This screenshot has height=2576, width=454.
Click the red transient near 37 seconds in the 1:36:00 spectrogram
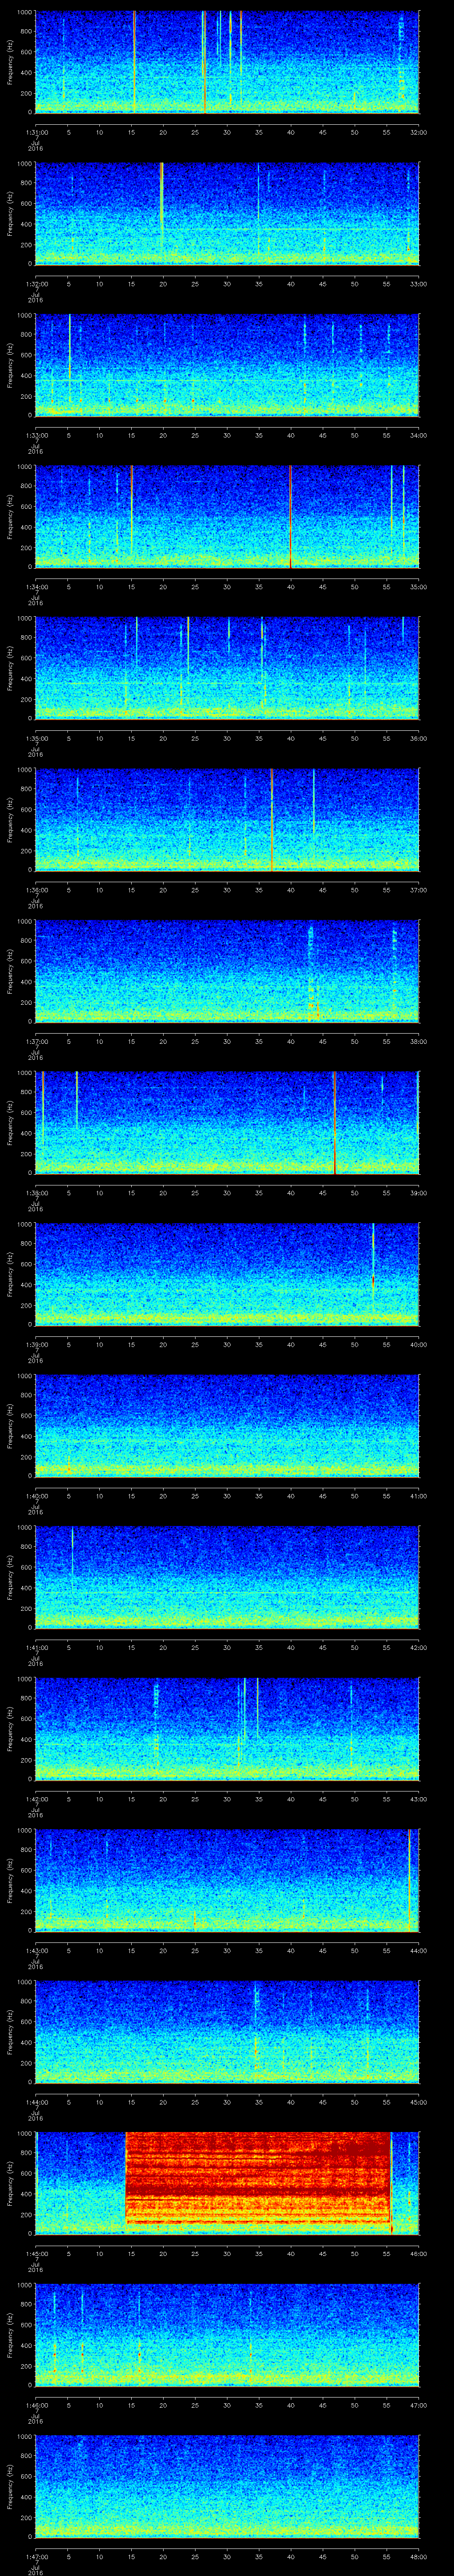271,819
